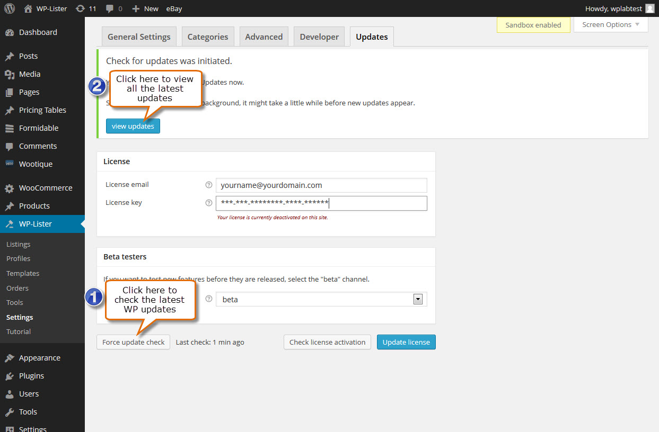Open the Advanced tab

(264, 37)
